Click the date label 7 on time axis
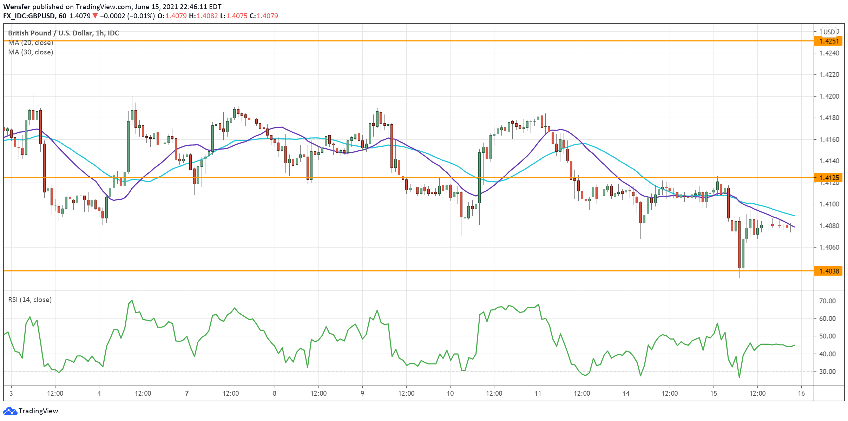 [187, 393]
